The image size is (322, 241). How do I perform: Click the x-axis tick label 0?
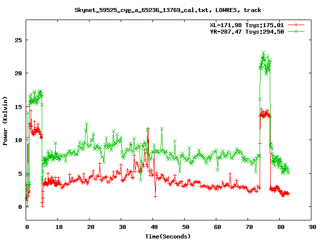[27, 227]
